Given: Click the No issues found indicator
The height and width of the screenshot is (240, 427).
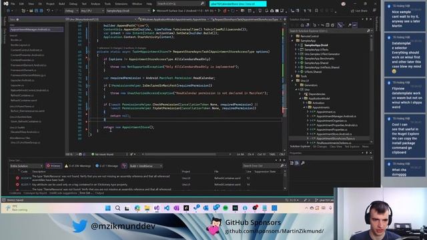Looking at the screenshot, I should pos(102,154).
